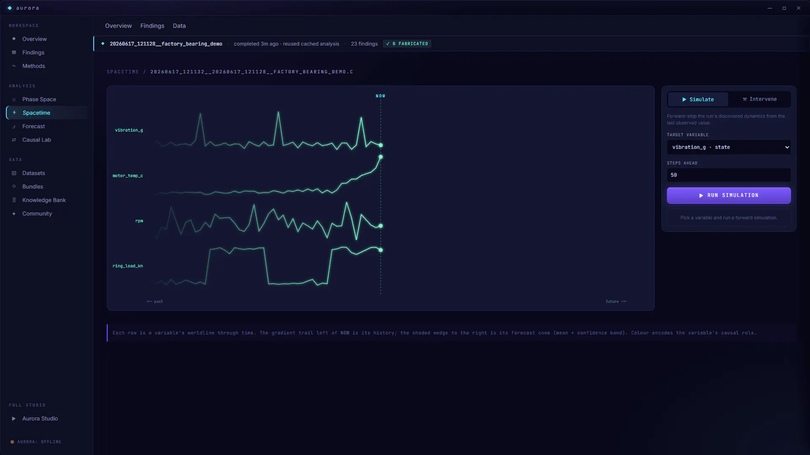Click the Run Simulation button

[x=729, y=195]
